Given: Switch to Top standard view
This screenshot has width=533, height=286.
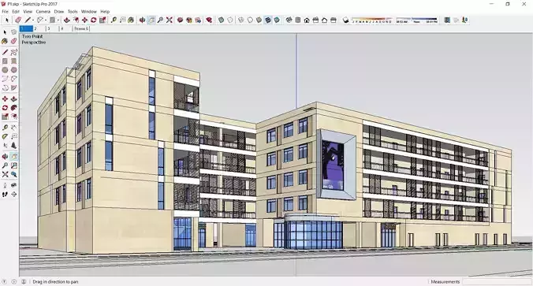Looking at the screenshot, I should [298, 20].
